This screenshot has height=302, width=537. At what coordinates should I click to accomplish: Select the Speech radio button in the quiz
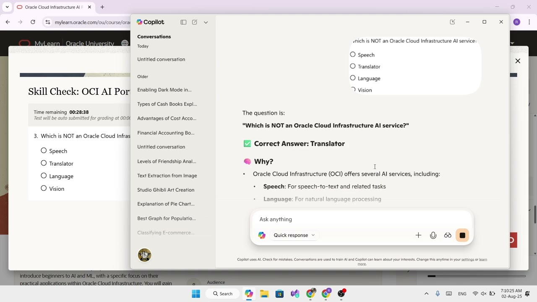point(44,151)
